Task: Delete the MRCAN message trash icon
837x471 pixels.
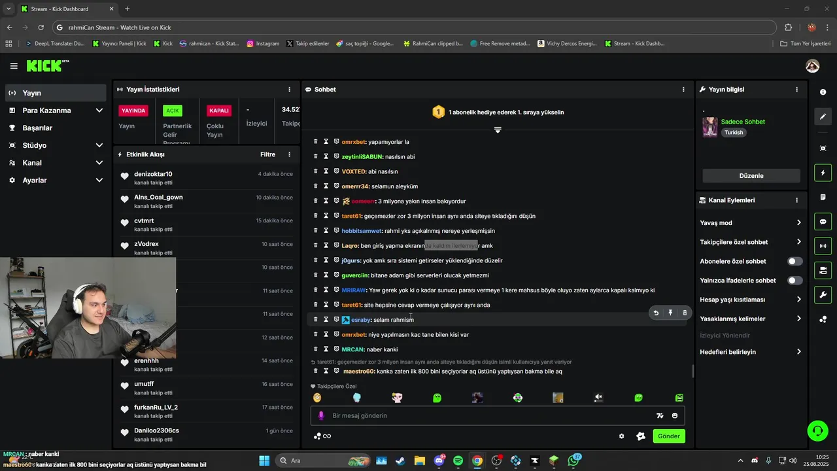Action: coord(315,349)
